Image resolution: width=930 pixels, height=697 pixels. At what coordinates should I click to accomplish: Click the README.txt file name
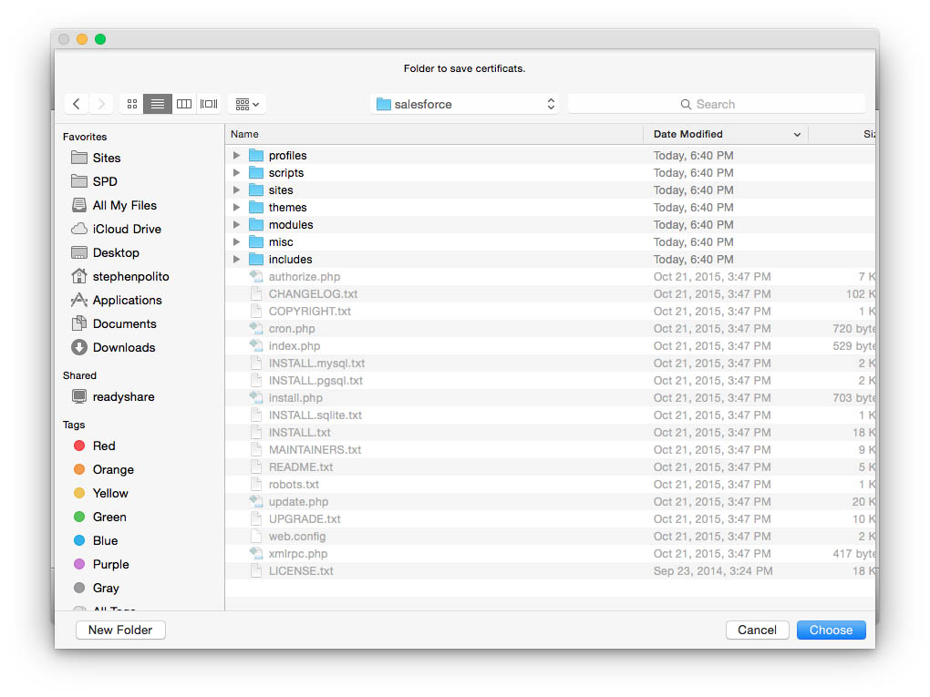(301, 467)
